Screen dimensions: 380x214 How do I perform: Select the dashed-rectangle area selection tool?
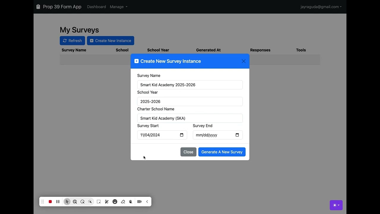(x=99, y=202)
